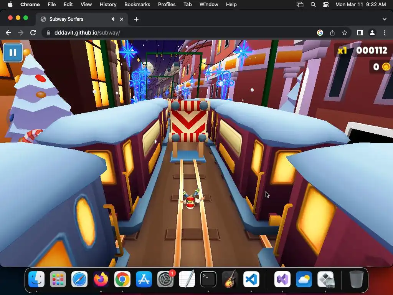Launch Safari from the Dock

(x=79, y=279)
